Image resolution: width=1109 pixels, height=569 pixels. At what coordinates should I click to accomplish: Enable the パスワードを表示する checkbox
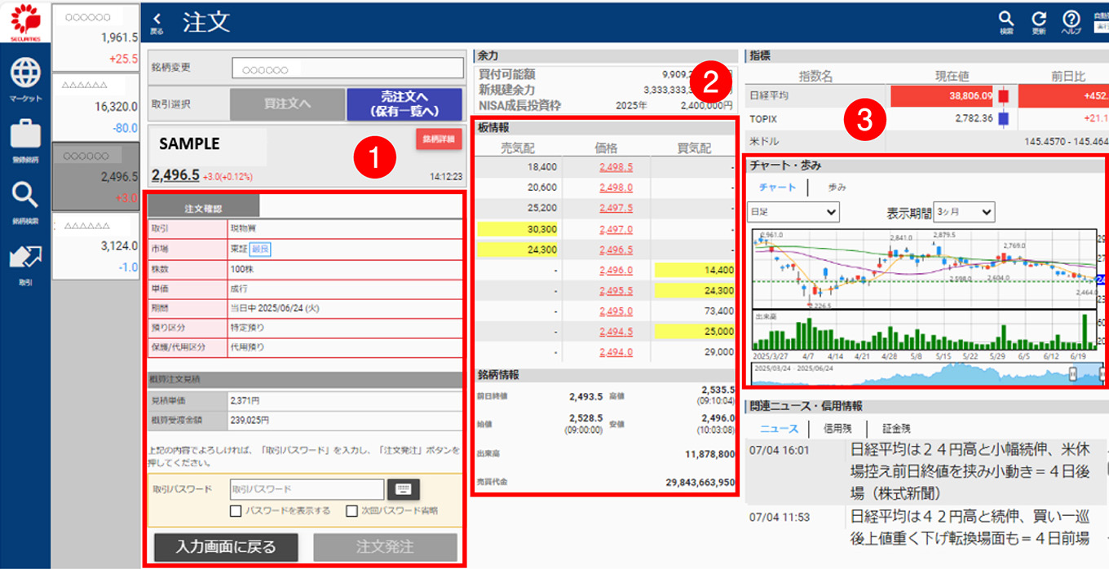click(x=236, y=511)
